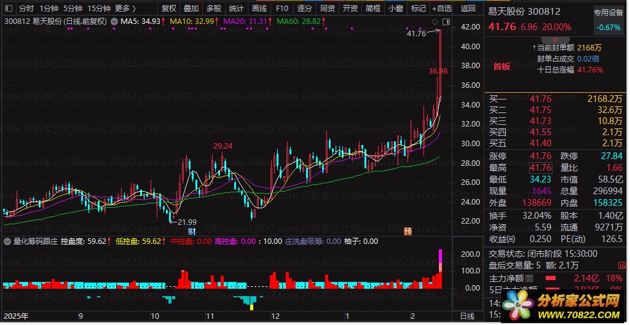Click the 复权 button in toolbar
Screen dimensions: 630x325
pos(168,9)
